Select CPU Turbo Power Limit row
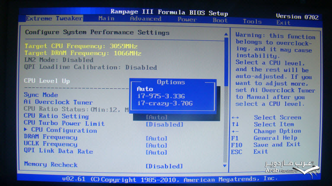 coord(64,123)
